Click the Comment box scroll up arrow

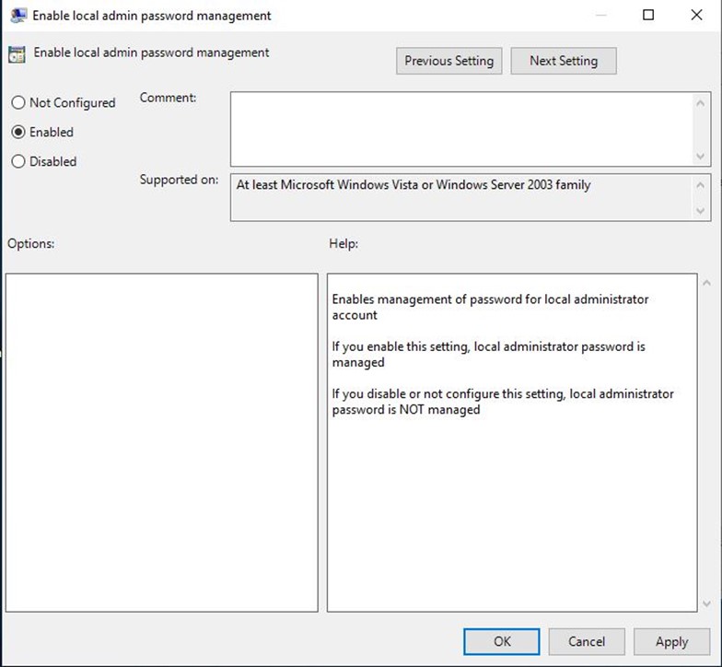tap(700, 103)
